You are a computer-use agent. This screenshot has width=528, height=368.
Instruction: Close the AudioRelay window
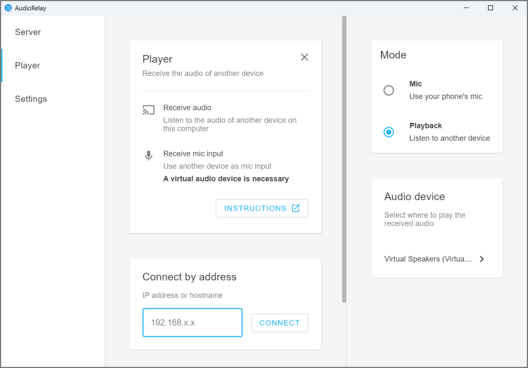515,8
